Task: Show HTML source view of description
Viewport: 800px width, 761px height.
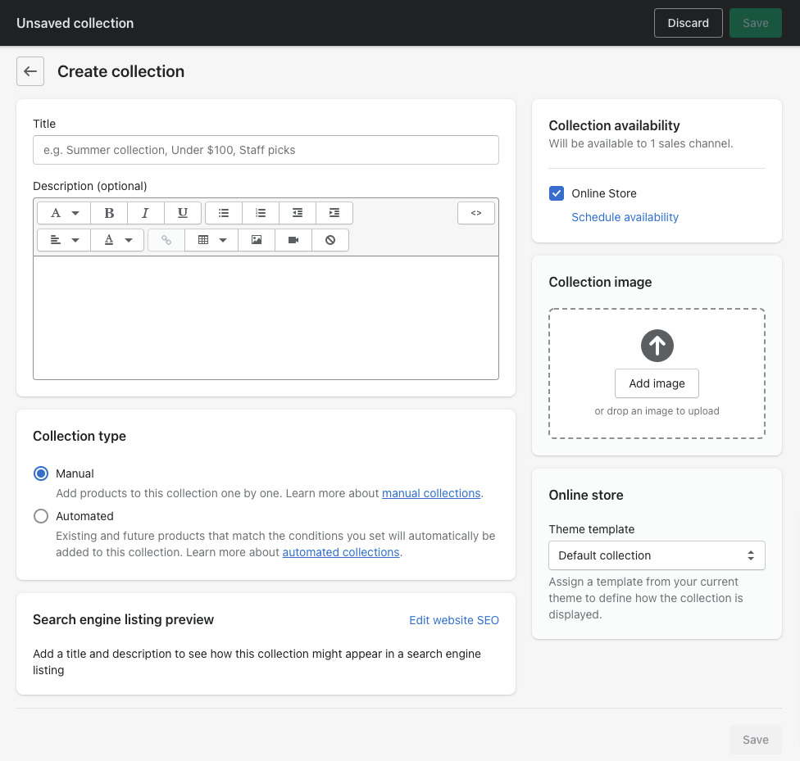Action: point(476,213)
